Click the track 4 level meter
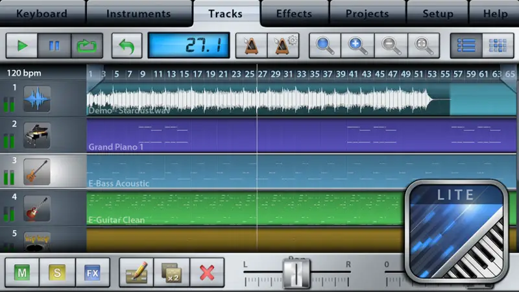 [9, 213]
